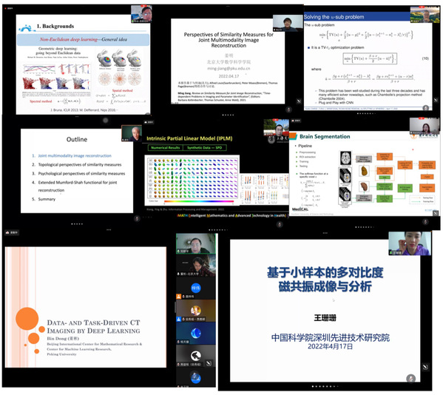443x395 pixels.
Task: Click the orange host badge in participant list
Action: click(178, 297)
